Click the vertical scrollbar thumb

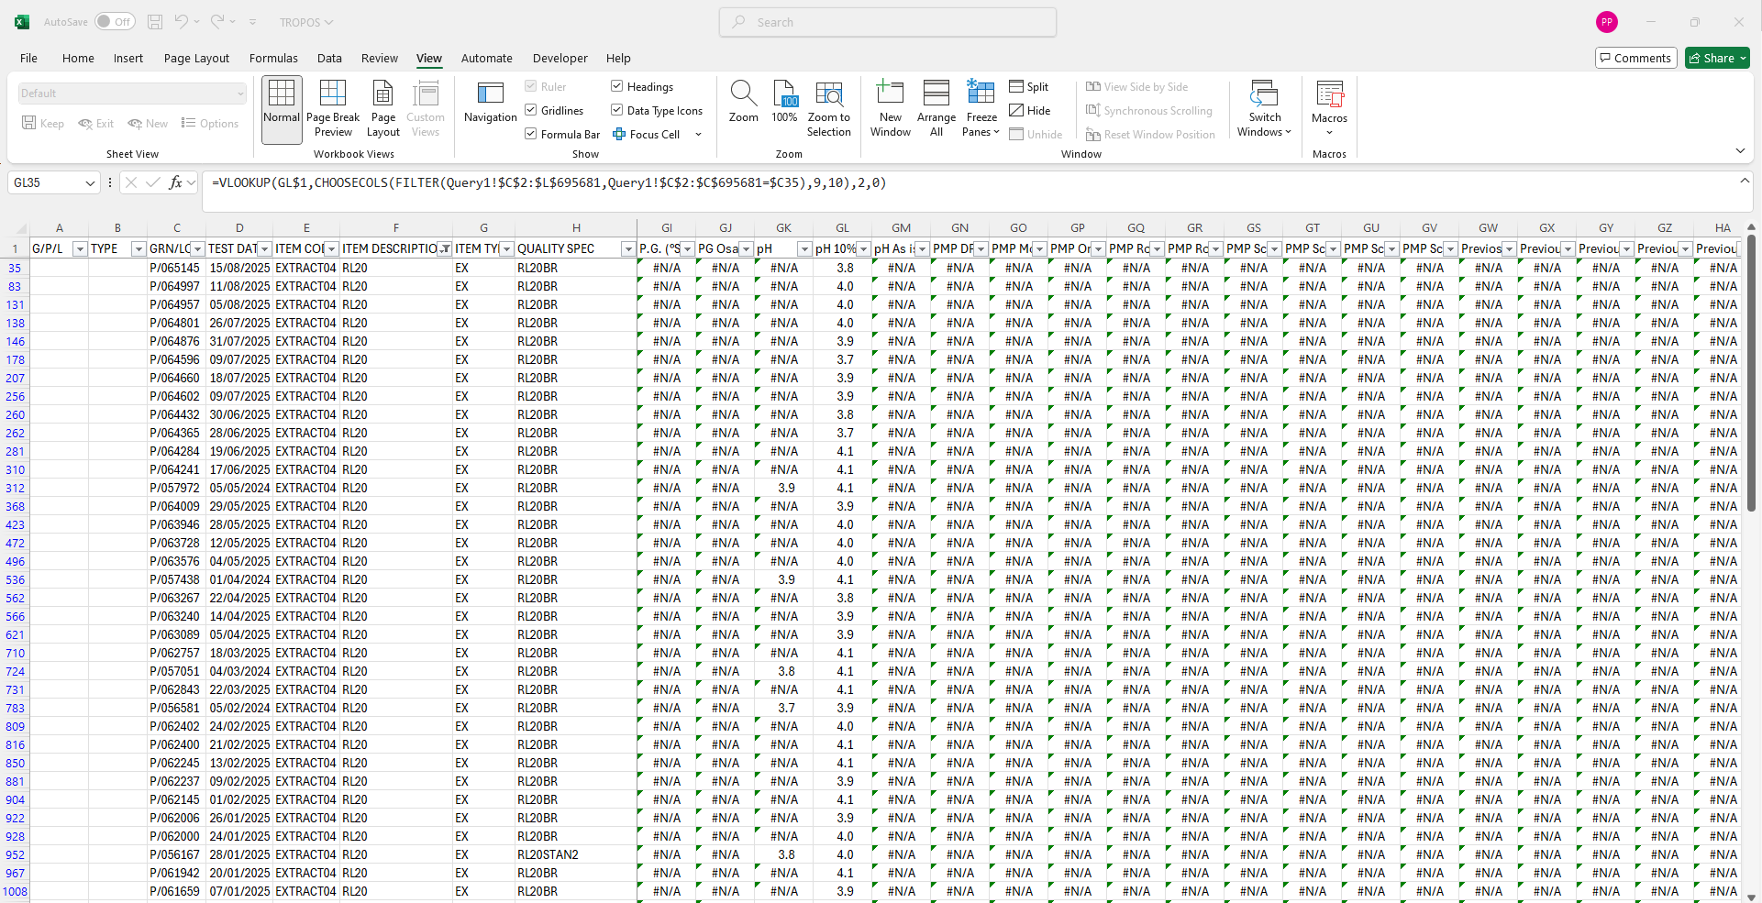pos(1750,372)
